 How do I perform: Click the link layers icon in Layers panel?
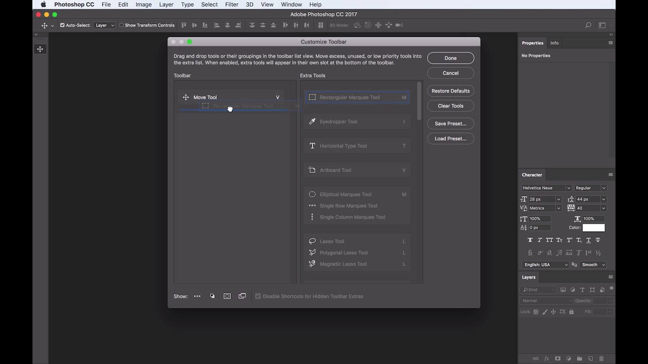536,358
